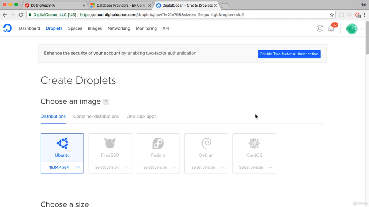Select the Ubuntu distribution logo
The width and height of the screenshot is (369, 207).
click(x=62, y=143)
